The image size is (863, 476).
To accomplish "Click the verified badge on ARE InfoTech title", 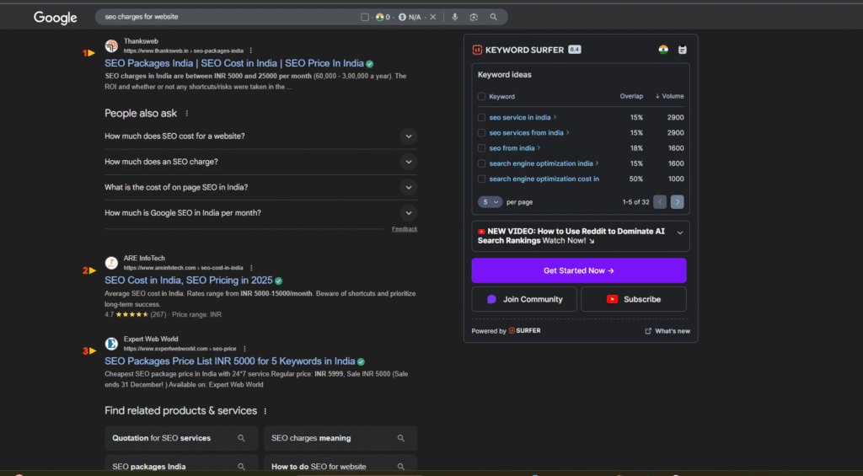I will pyautogui.click(x=278, y=281).
